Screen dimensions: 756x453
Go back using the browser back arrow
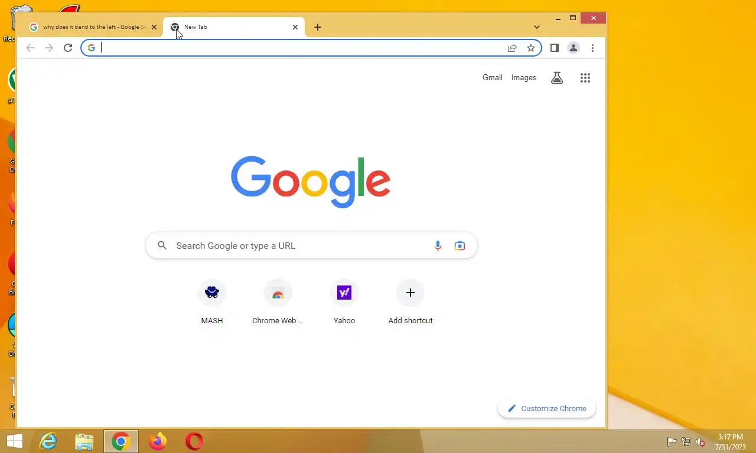pos(30,48)
